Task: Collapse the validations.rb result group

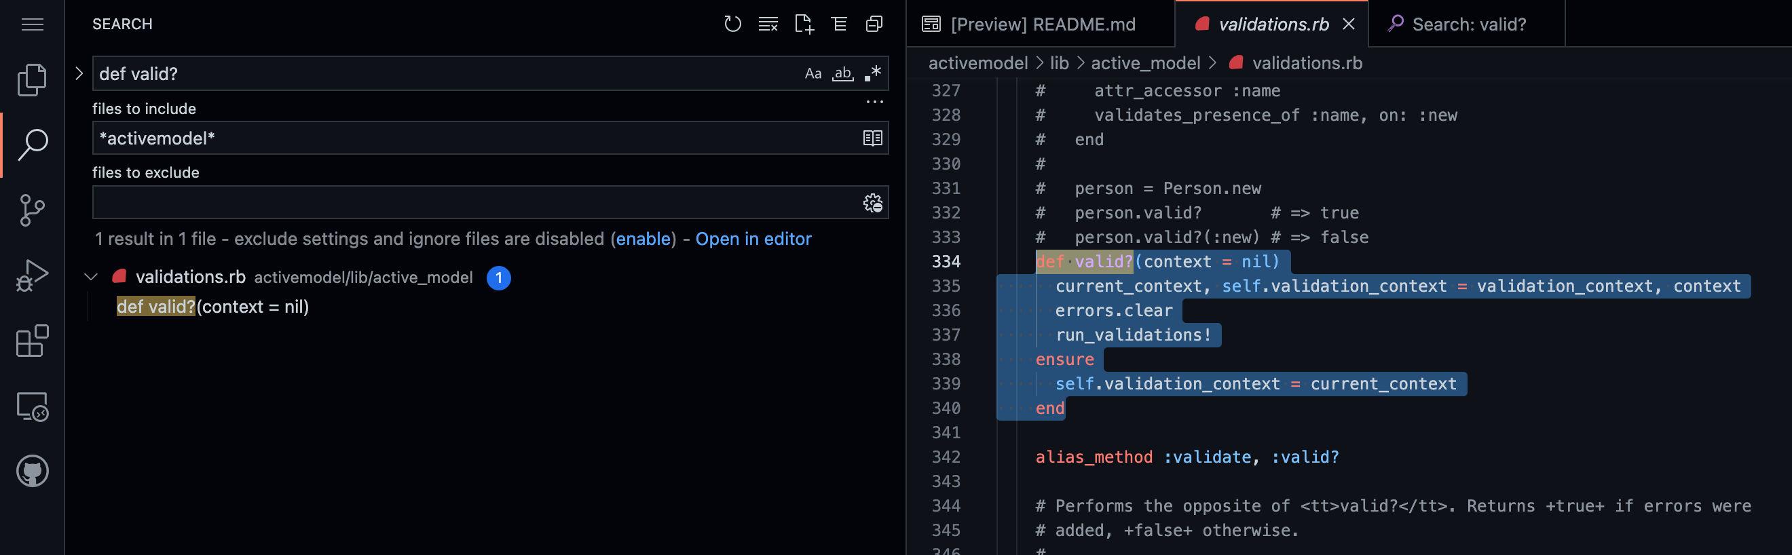Action: pos(90,277)
